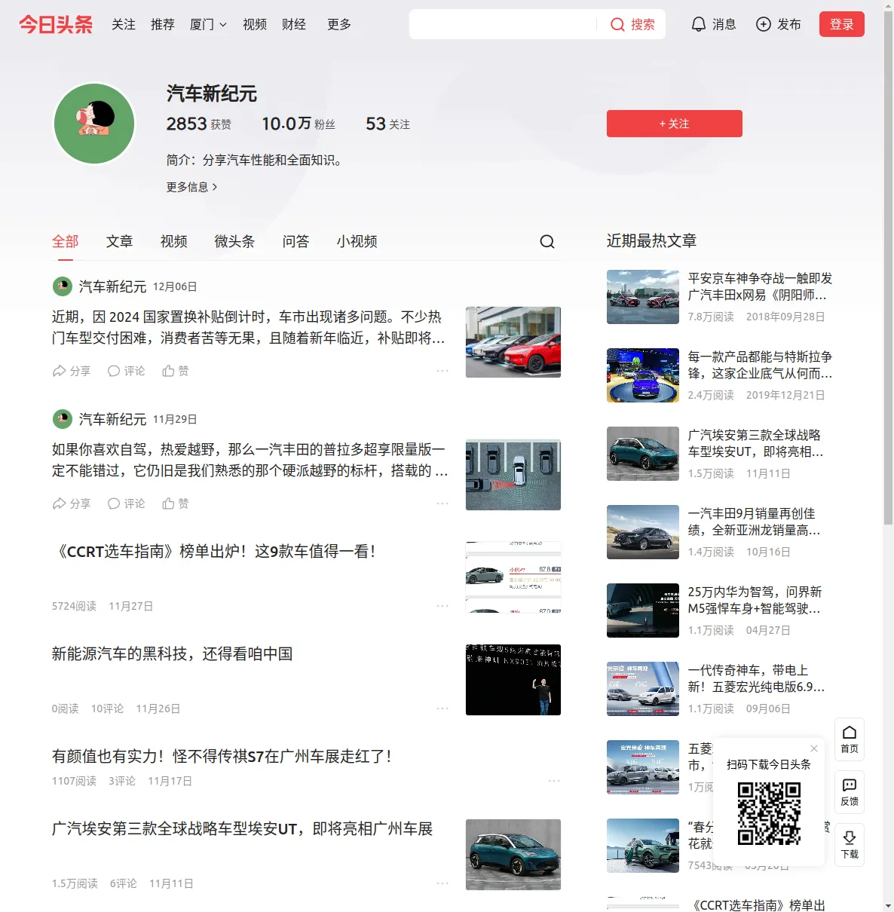Follow the account with +关注 button

[x=675, y=124]
